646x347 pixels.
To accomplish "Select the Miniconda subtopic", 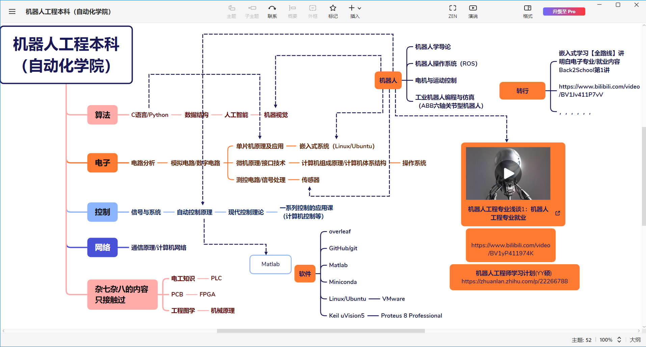I will (343, 282).
